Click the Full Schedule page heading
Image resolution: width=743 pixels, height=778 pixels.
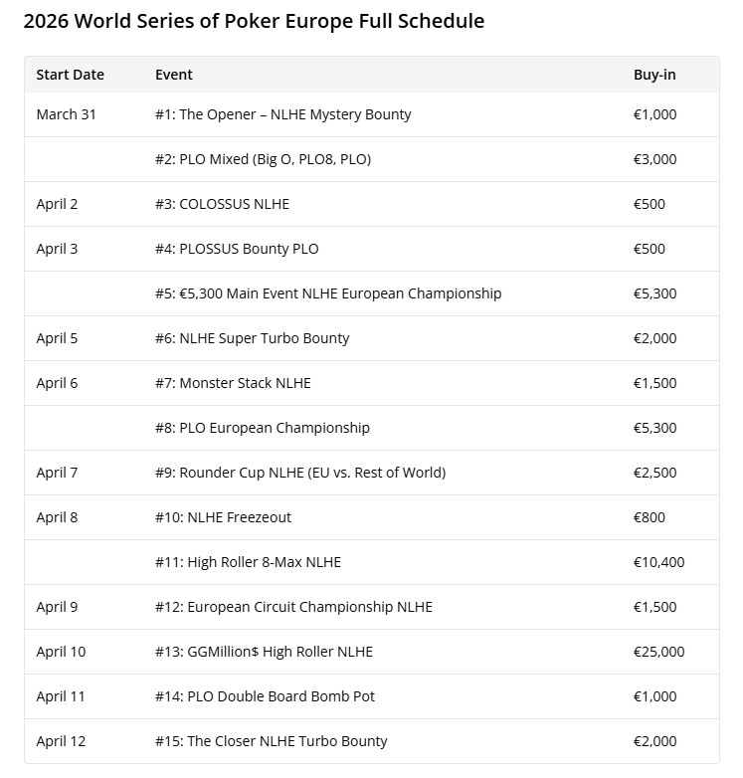[254, 20]
